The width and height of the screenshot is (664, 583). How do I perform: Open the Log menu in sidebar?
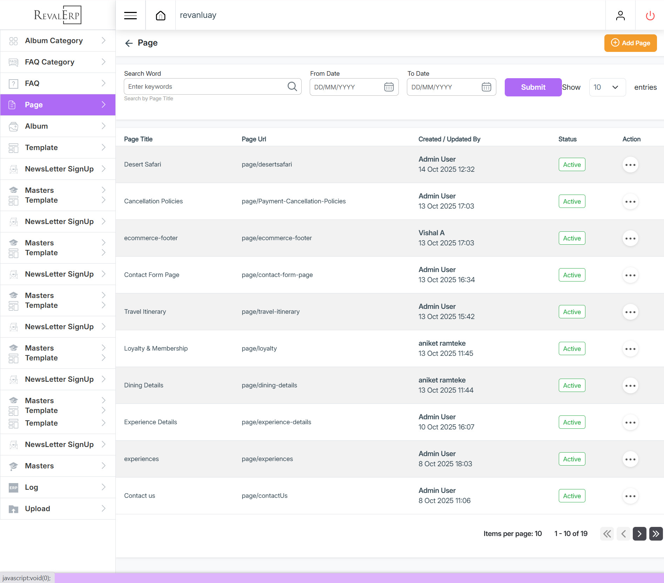coord(58,487)
